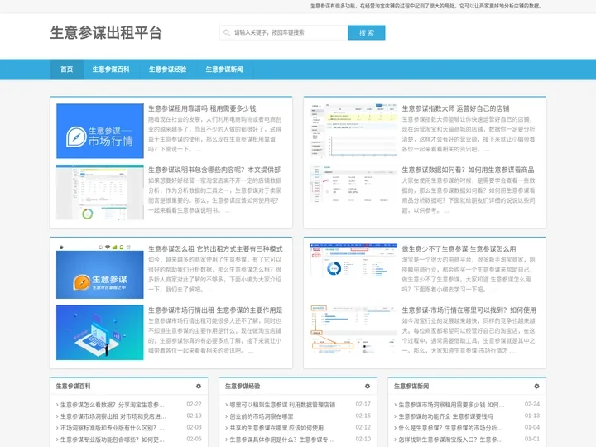The width and height of the screenshot is (596, 447).
Task: Open the 生意参谋经验 navigation tab
Action: pos(167,70)
